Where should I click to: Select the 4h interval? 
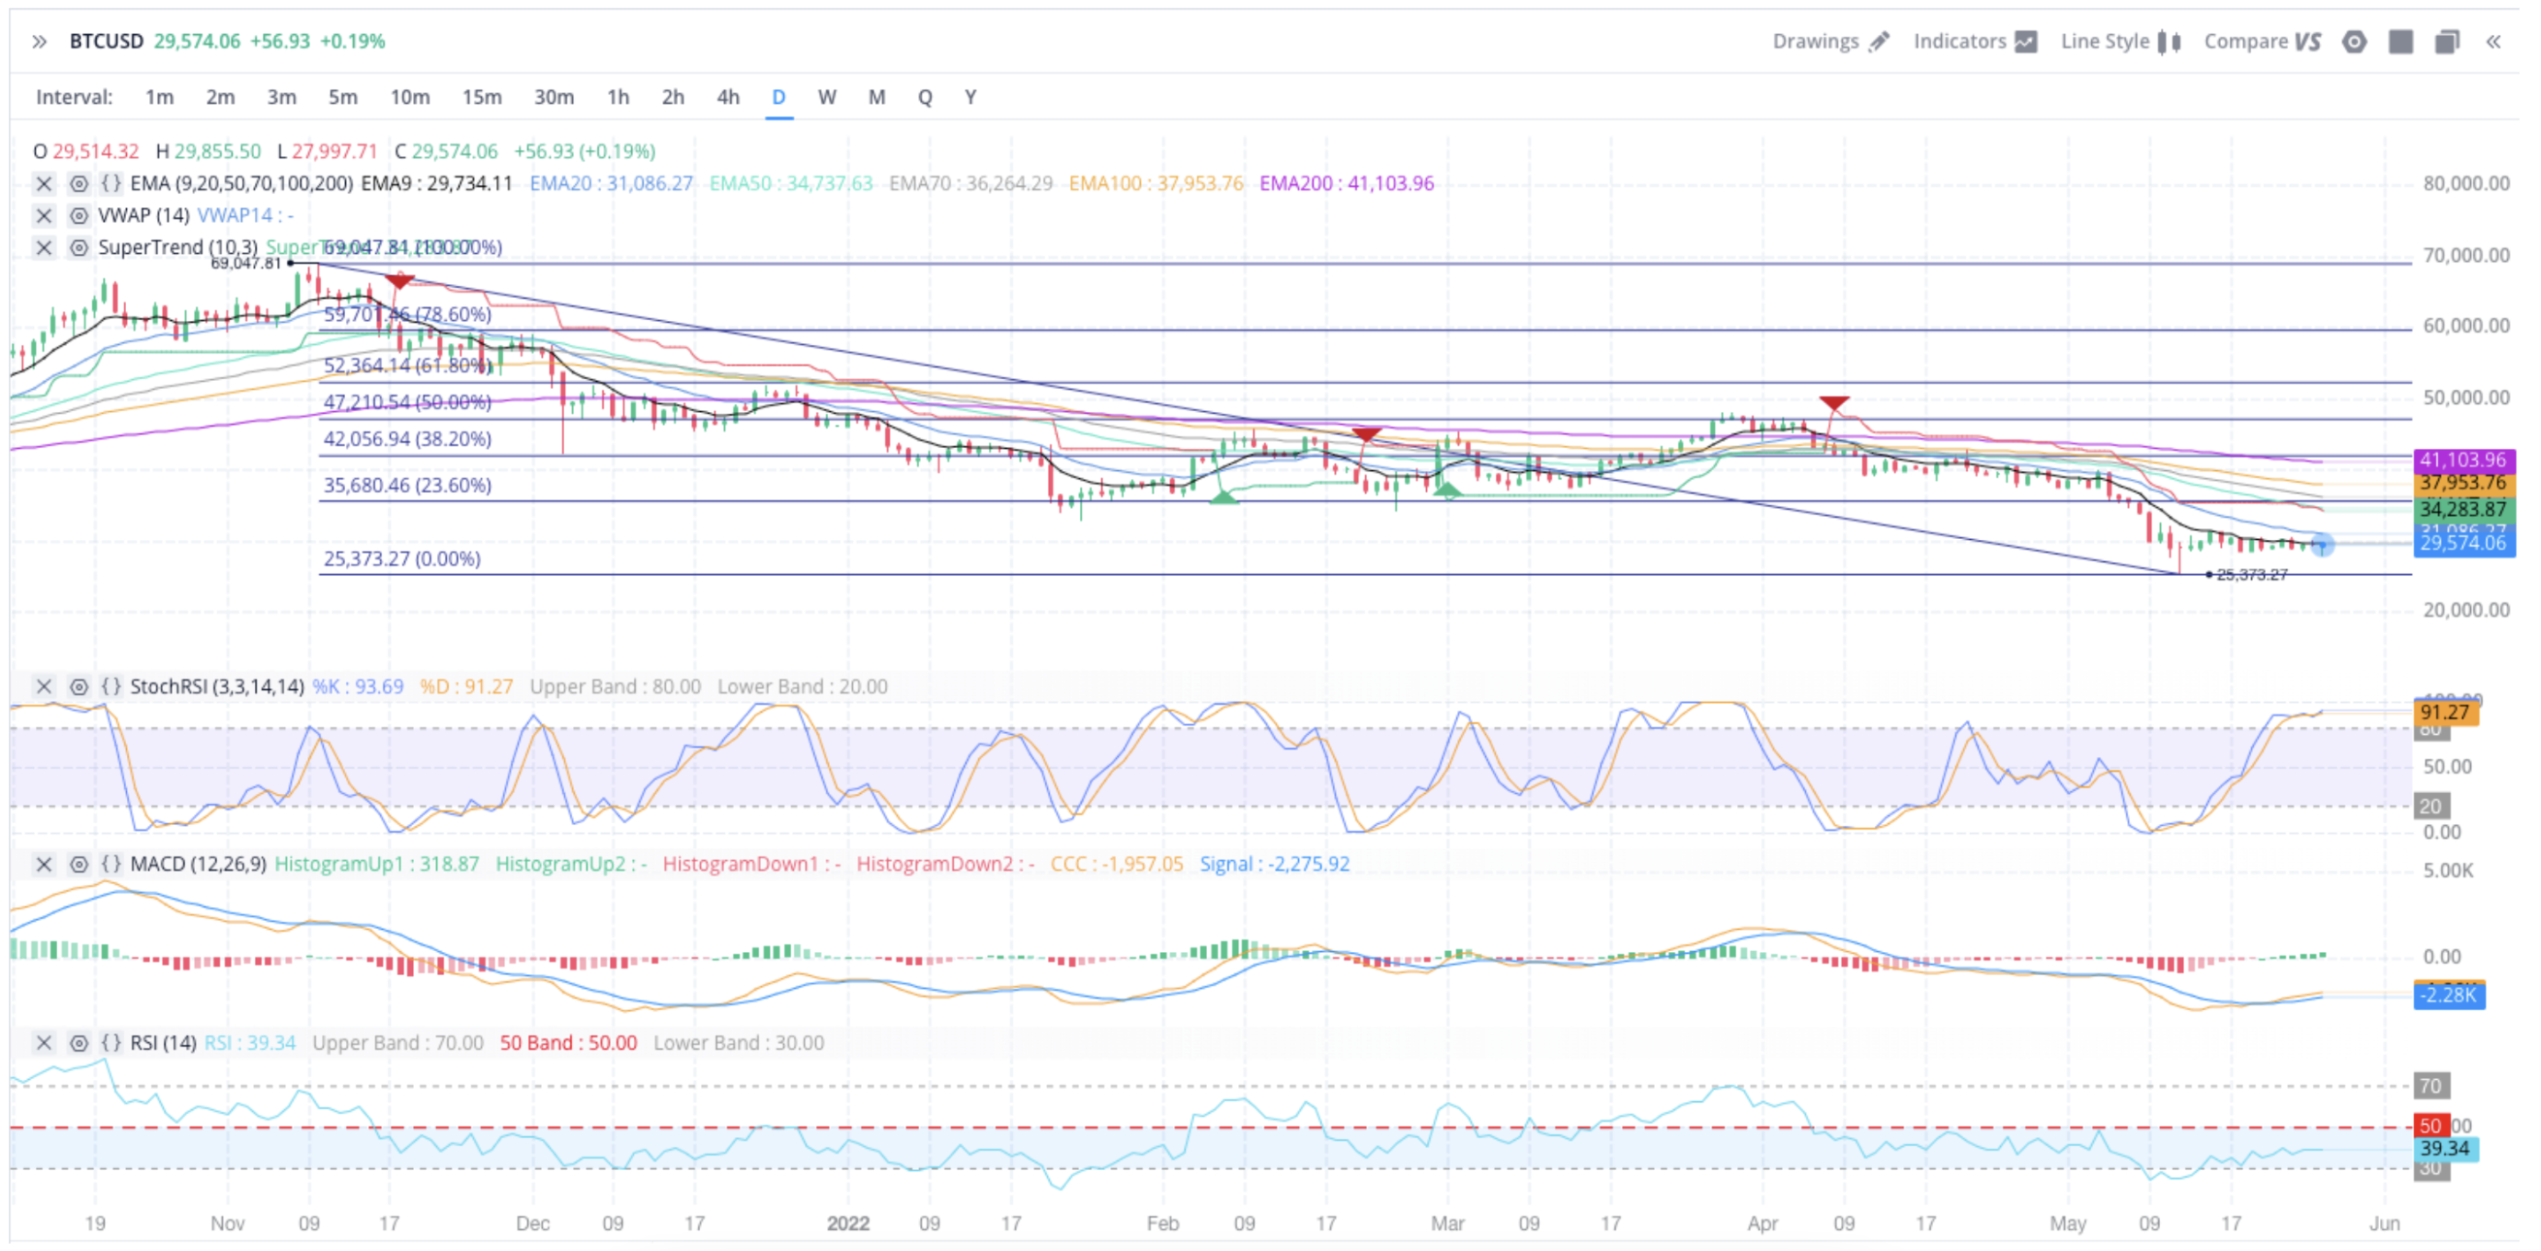click(x=728, y=97)
